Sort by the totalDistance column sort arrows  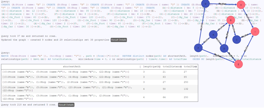(x=181, y=67)
